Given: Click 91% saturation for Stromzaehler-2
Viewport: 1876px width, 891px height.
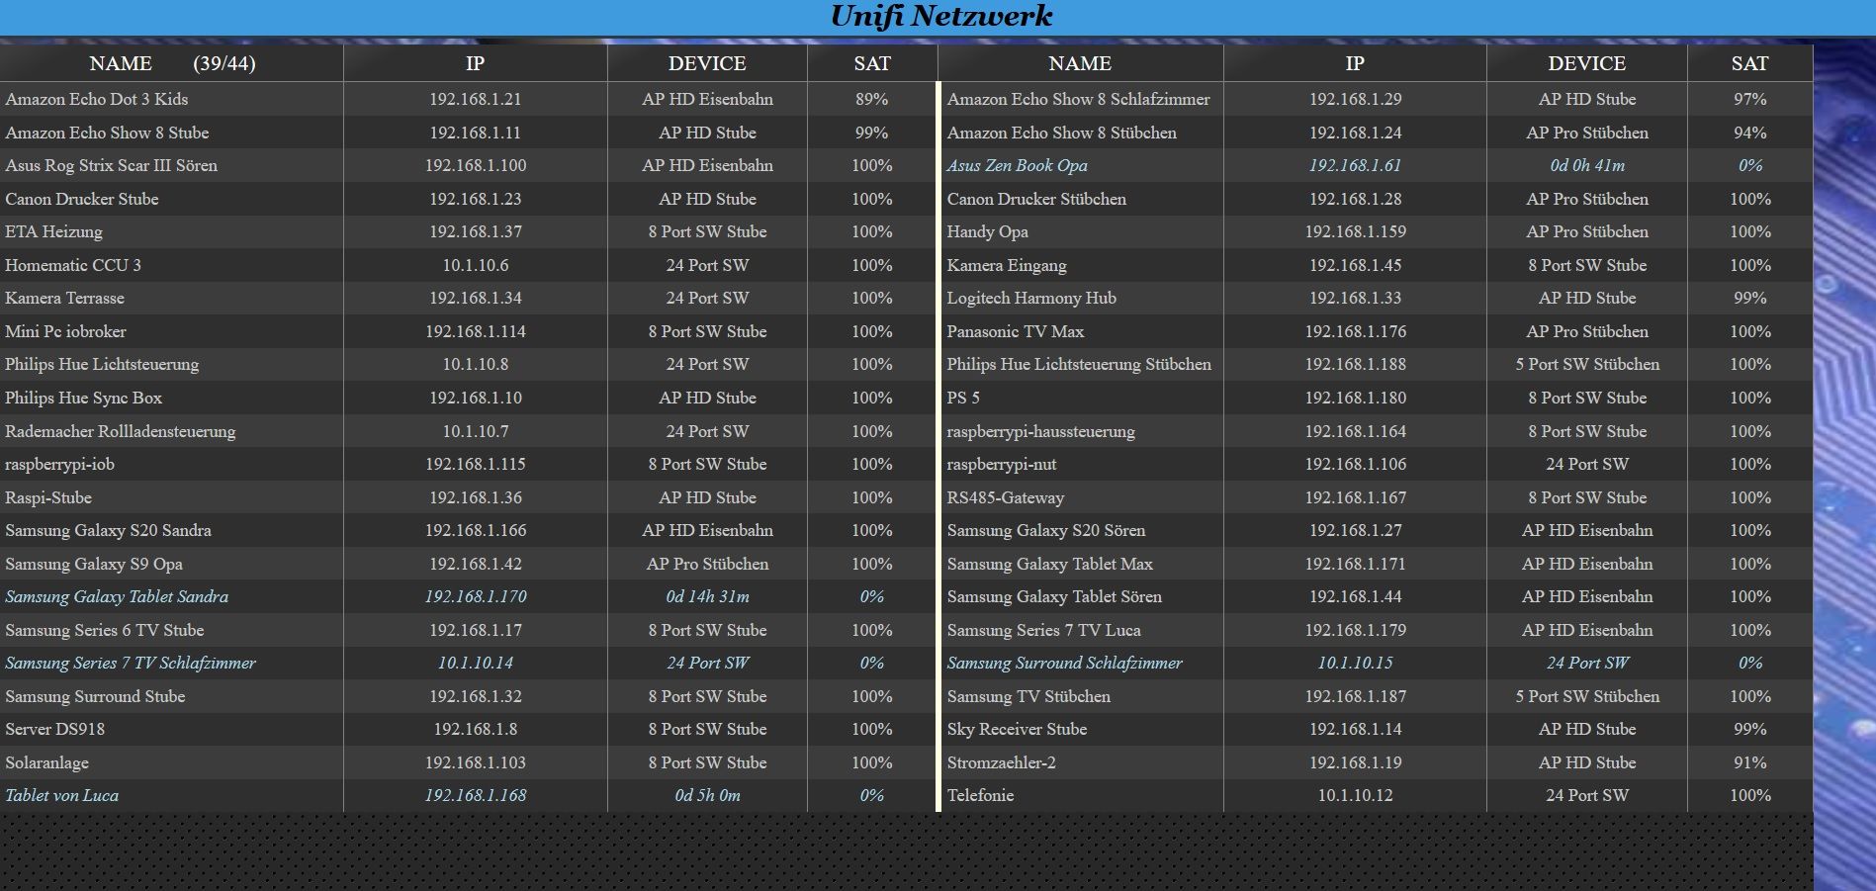Looking at the screenshot, I should tap(1749, 762).
